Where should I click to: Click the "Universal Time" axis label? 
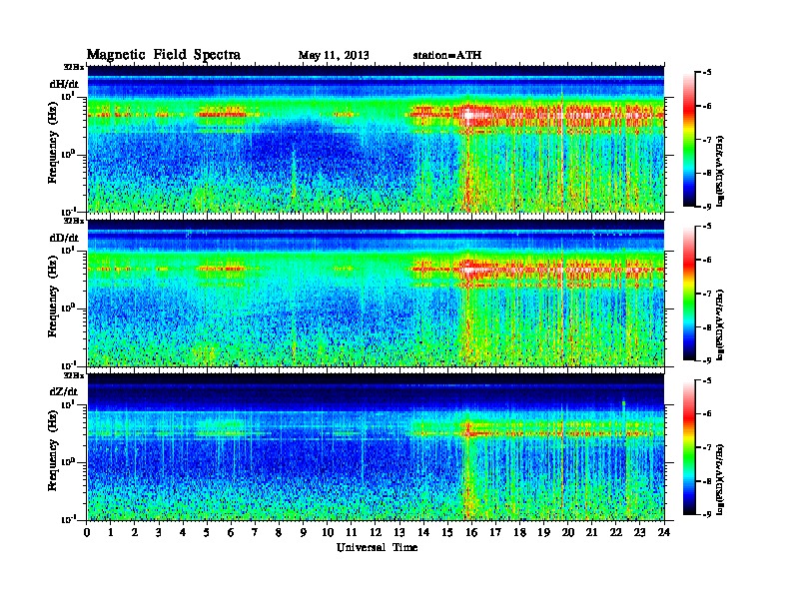tap(377, 547)
